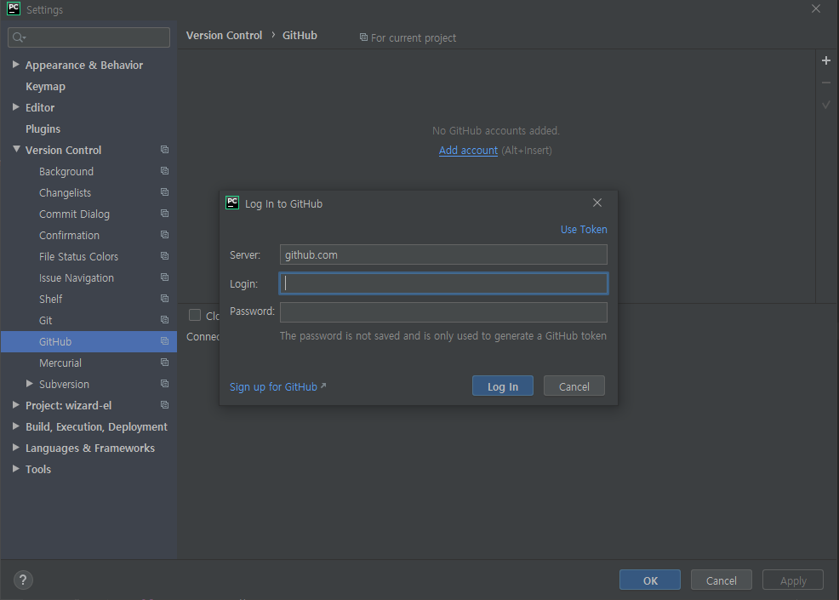Click project-level icon in Confirmation row
839x600 pixels.
click(165, 235)
